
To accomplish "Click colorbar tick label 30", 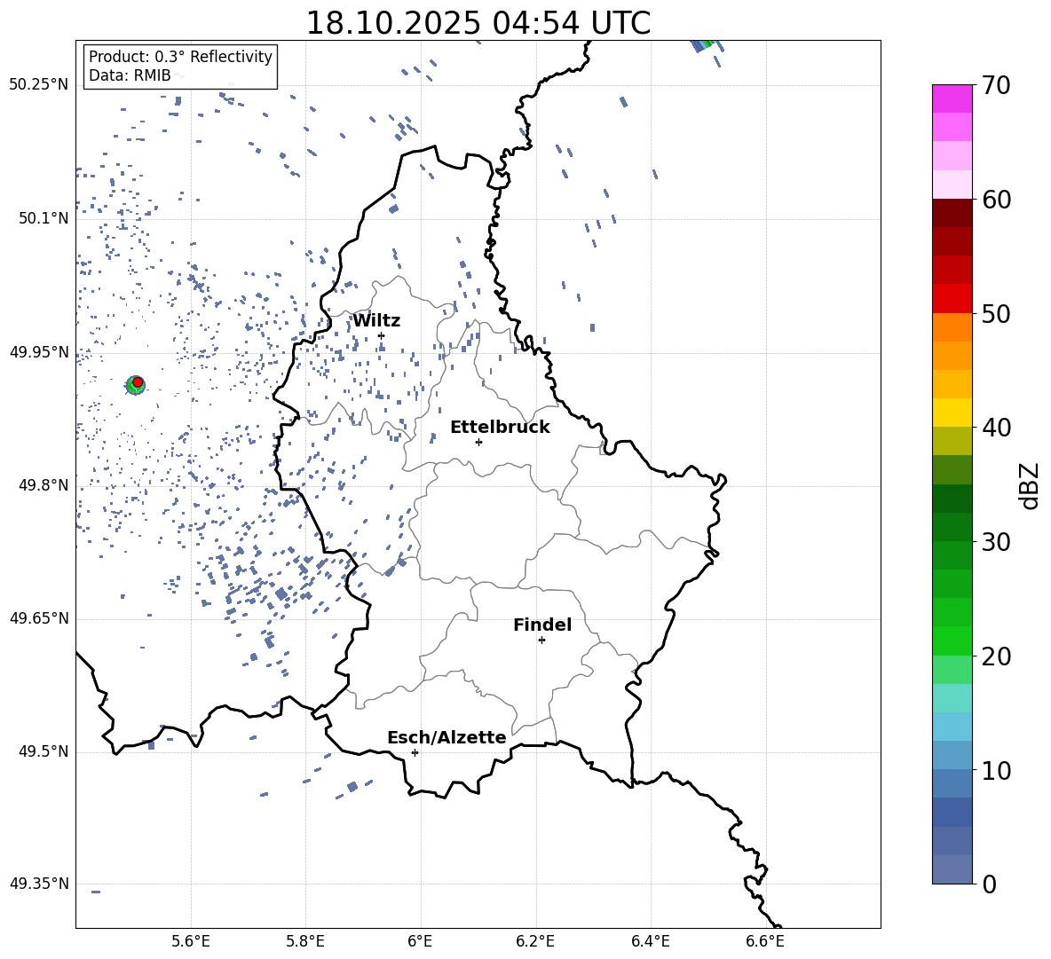I will (x=996, y=542).
